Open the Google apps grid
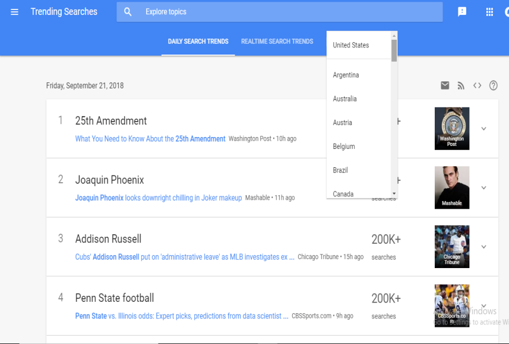Viewport: 509px width, 344px height. [489, 12]
